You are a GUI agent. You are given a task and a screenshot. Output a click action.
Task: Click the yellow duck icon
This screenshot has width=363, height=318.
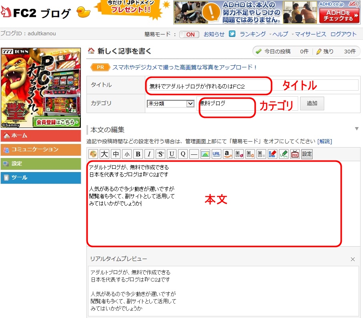tap(83, 12)
